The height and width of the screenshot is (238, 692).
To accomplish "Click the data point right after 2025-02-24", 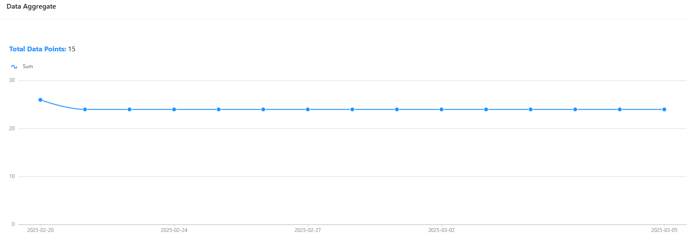I will [219, 110].
